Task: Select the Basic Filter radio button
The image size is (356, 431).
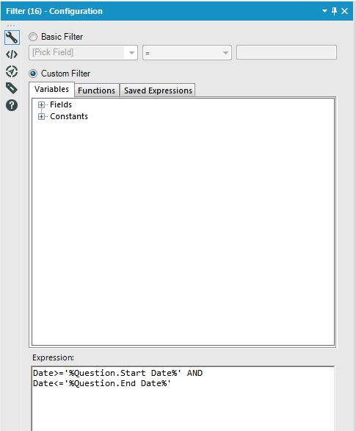Action: [x=33, y=37]
